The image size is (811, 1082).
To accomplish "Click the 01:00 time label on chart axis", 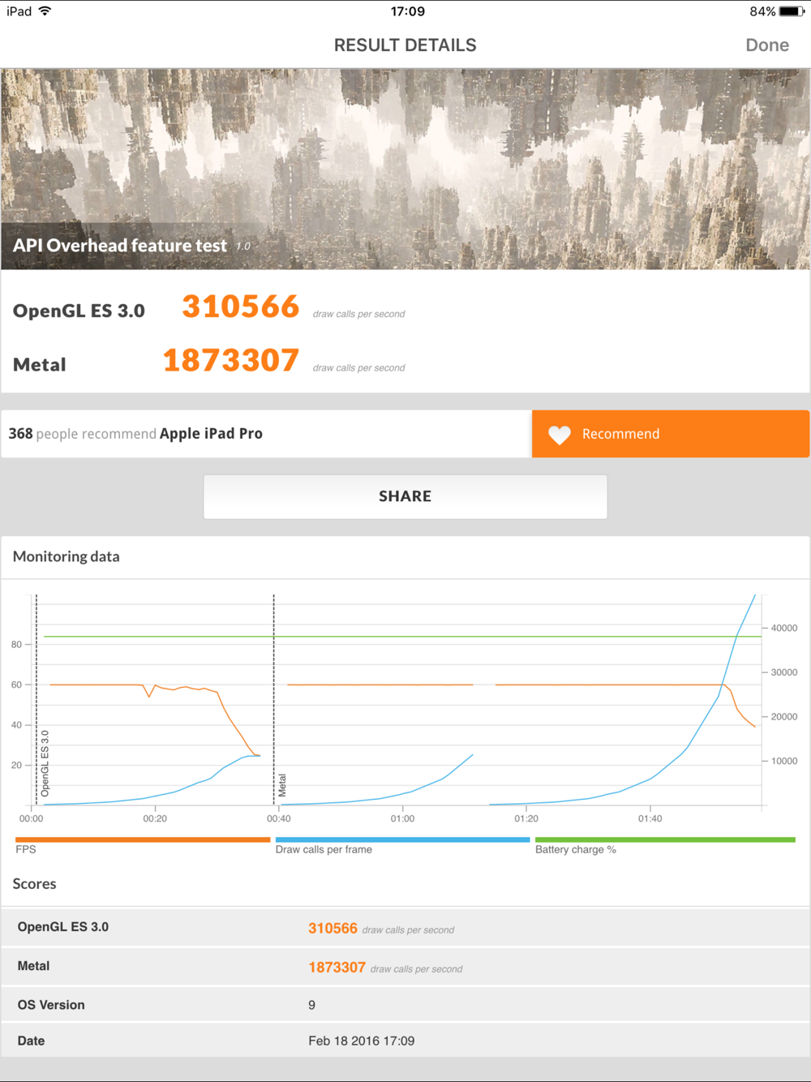I will click(402, 819).
